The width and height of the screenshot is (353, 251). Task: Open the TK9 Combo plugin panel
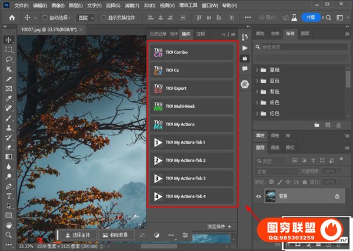pos(192,52)
